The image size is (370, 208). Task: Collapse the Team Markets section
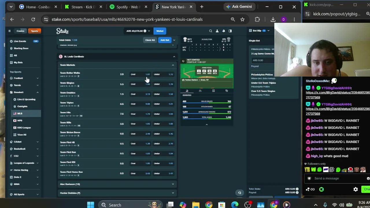[x=173, y=65]
